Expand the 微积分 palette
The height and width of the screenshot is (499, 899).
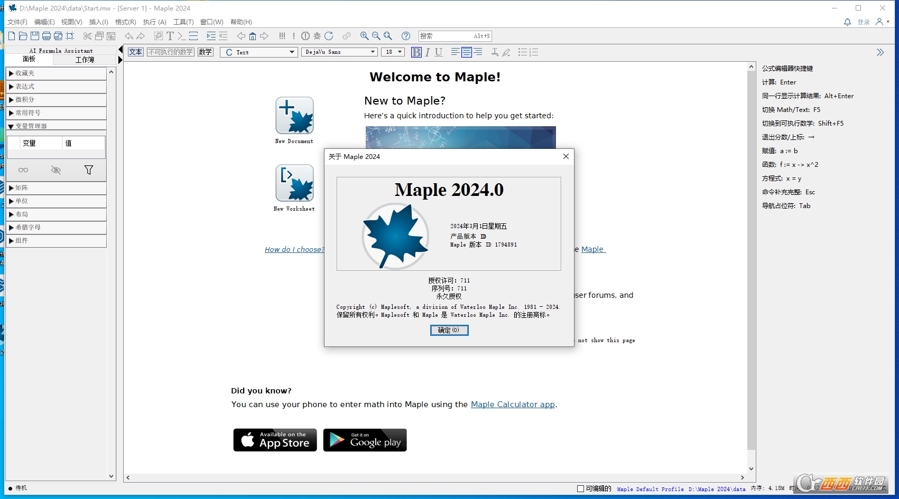[x=57, y=100]
